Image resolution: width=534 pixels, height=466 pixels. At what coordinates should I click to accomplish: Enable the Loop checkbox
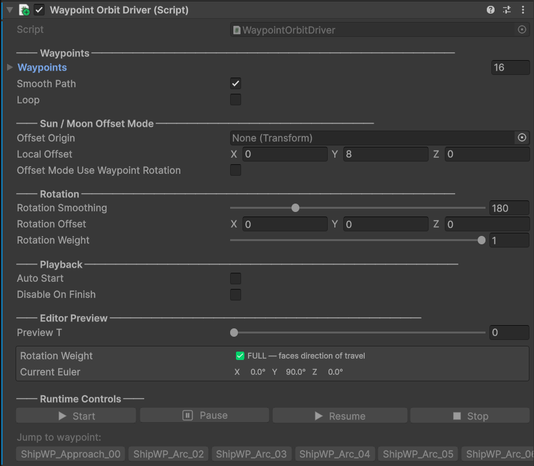[x=235, y=100]
